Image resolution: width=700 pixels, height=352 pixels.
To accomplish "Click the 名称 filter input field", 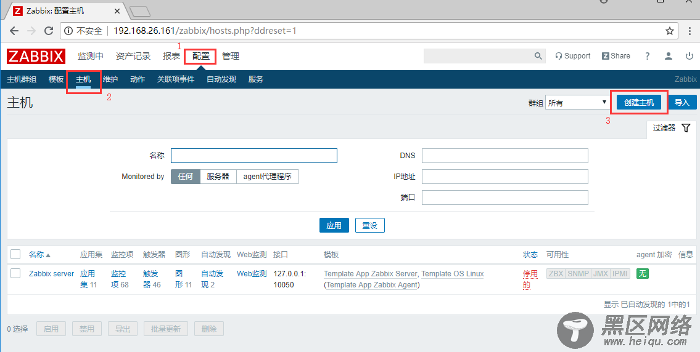I will [254, 156].
